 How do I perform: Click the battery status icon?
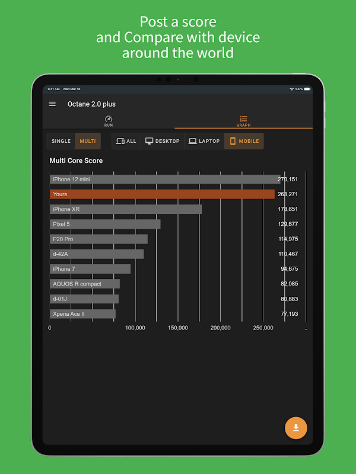pos(307,89)
